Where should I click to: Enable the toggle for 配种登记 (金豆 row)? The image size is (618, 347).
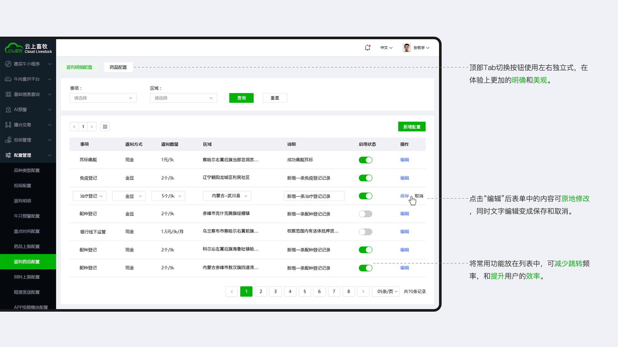(366, 214)
